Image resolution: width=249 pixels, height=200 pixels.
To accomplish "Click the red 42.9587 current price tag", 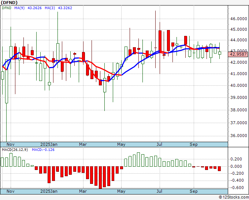I will (238, 54).
